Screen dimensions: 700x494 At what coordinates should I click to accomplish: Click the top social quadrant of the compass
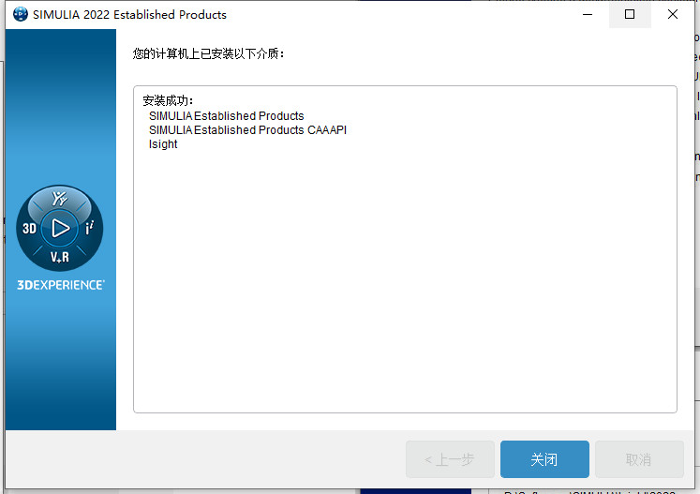tap(59, 198)
